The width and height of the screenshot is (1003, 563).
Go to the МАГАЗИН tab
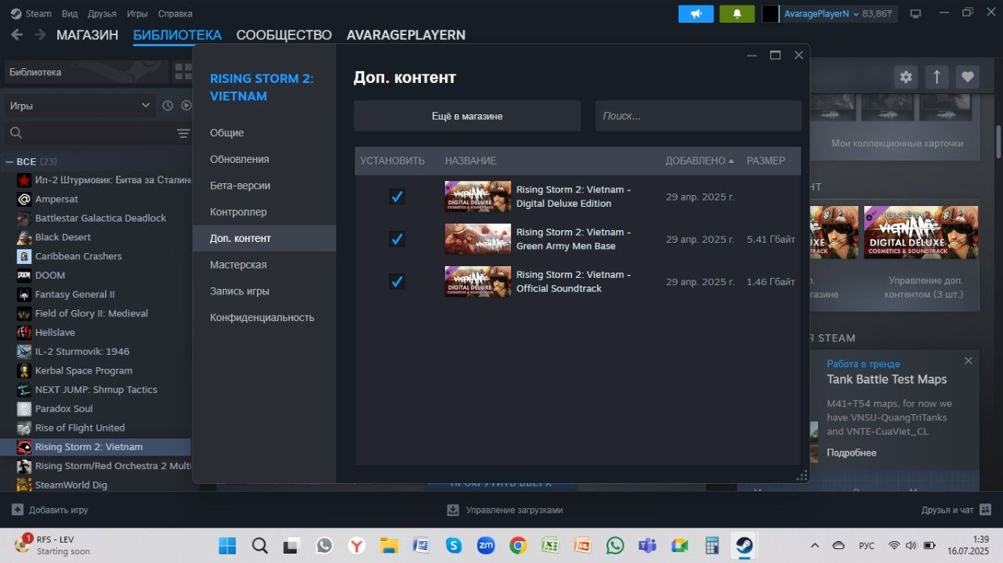tap(87, 34)
